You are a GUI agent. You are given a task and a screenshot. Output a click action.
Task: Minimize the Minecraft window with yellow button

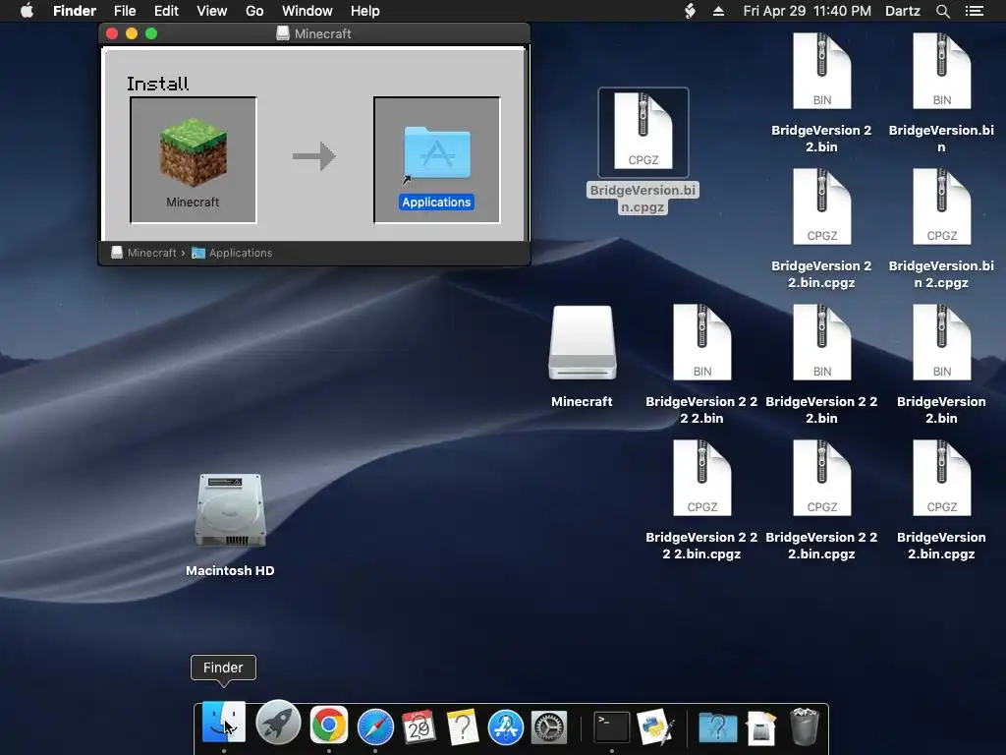(132, 33)
